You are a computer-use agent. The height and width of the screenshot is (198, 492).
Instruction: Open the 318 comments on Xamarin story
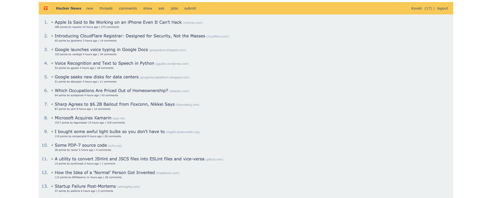[x=116, y=123]
